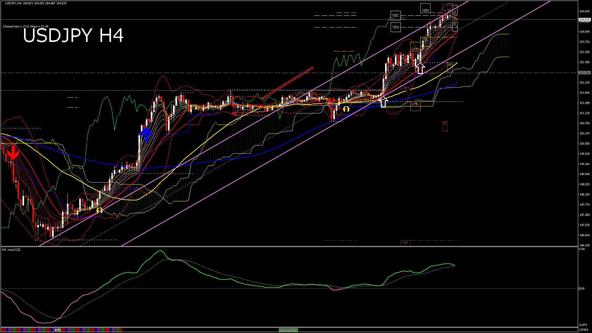This screenshot has width=592, height=333.
Task: Click the 154.830 price scale value
Action: click(585, 11)
